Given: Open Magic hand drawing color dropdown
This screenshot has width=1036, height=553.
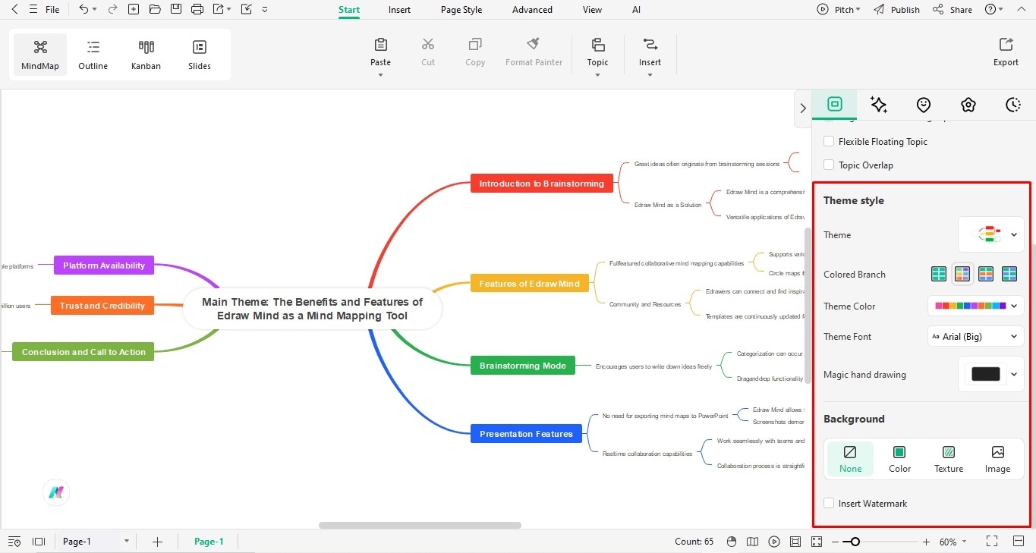Looking at the screenshot, I should tap(991, 374).
